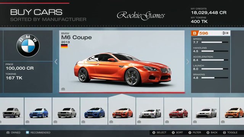
Task: Click the 18,029,448 CR credits balance
Action: 209,13
